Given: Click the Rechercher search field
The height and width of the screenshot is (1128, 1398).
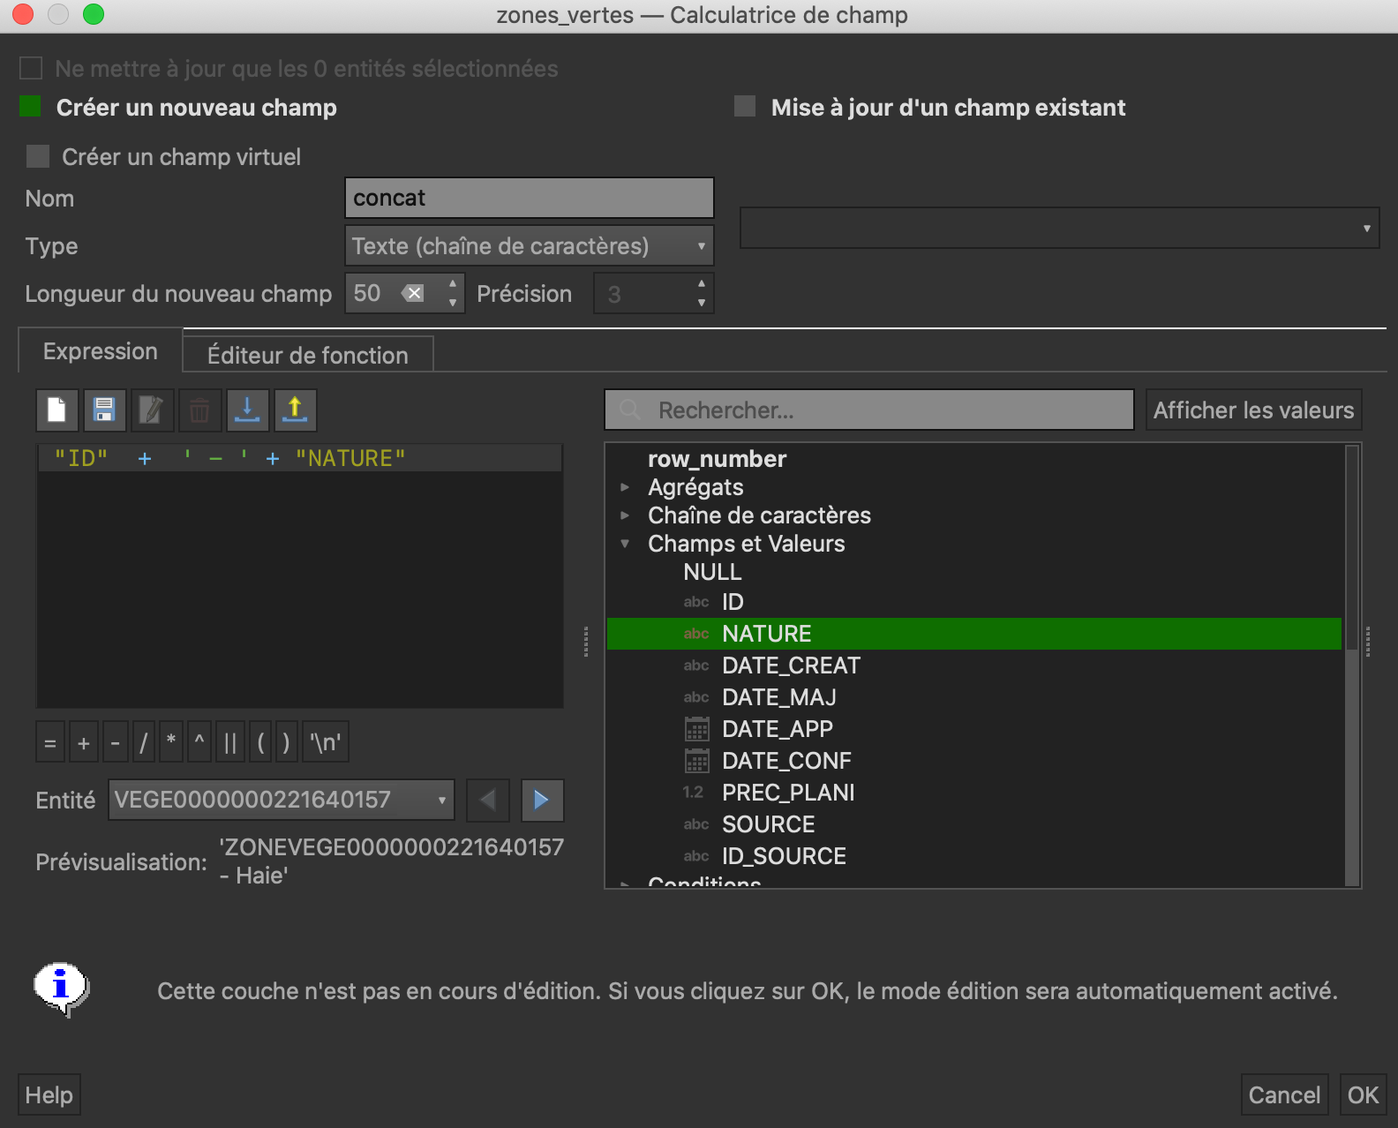Looking at the screenshot, I should [868, 410].
